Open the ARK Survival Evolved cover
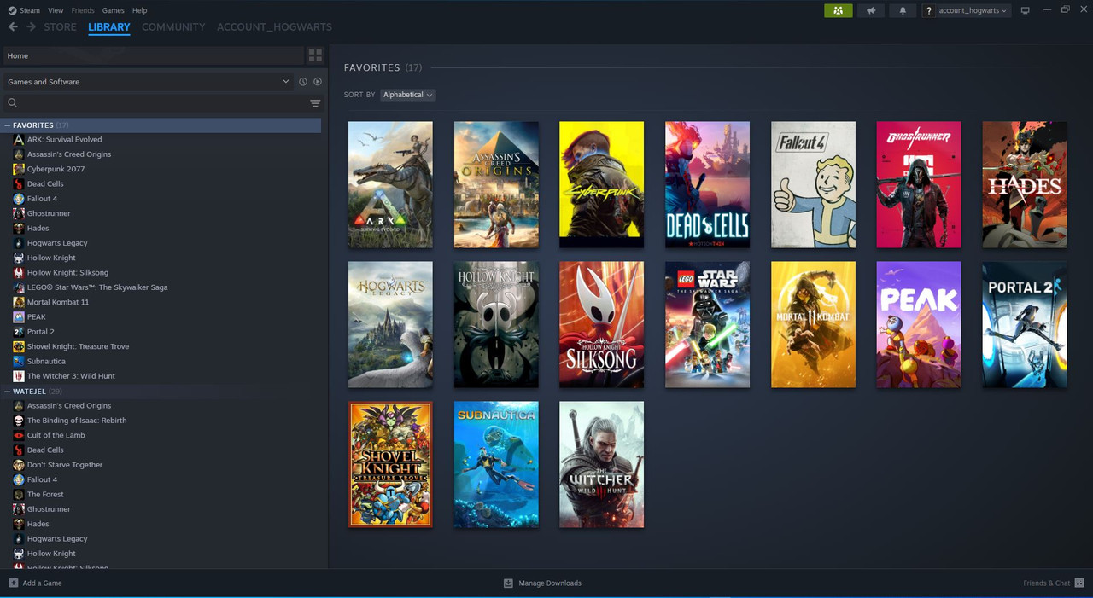The image size is (1093, 598). [390, 184]
